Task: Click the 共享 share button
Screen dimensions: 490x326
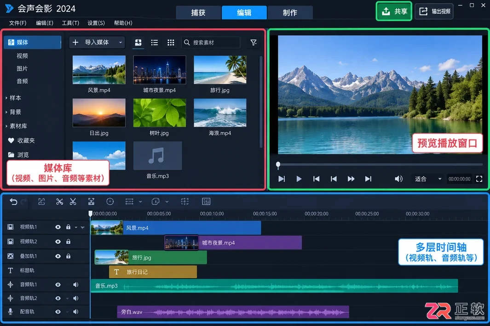Action: coord(394,11)
